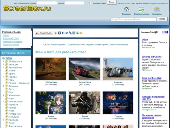Click the Поделиться share button
This screenshot has width=170, height=128.
44,33
